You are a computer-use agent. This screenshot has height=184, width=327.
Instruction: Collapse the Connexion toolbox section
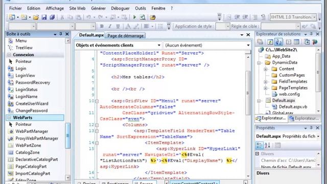pyautogui.click(x=9, y=55)
